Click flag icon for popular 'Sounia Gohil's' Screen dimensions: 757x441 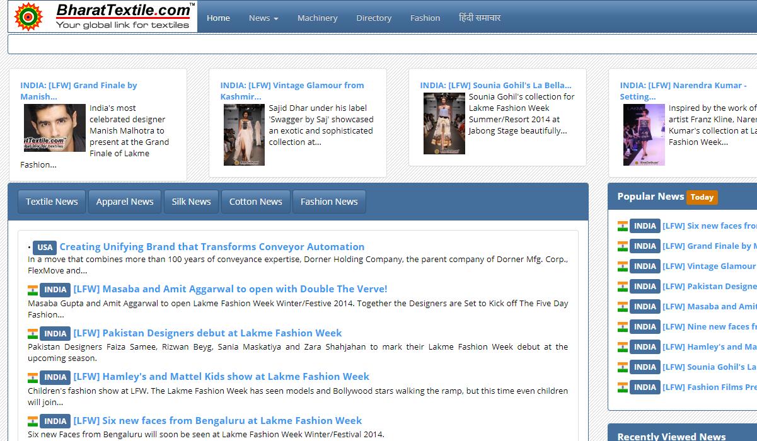click(623, 367)
